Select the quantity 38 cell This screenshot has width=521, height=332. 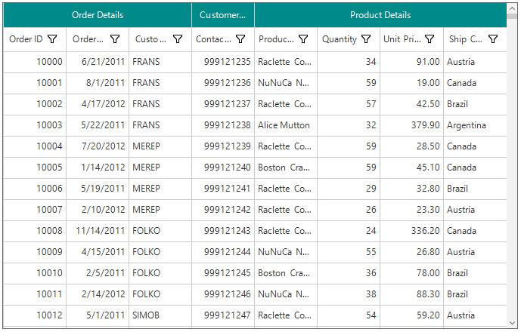pos(349,294)
